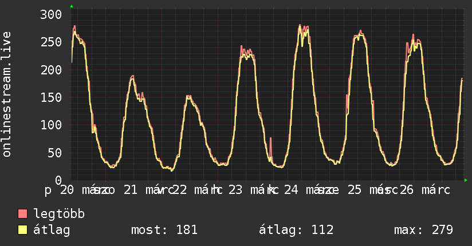Screen dimensions: 472x246
Task: Click the 'max: 279' value
Action: click(x=423, y=230)
